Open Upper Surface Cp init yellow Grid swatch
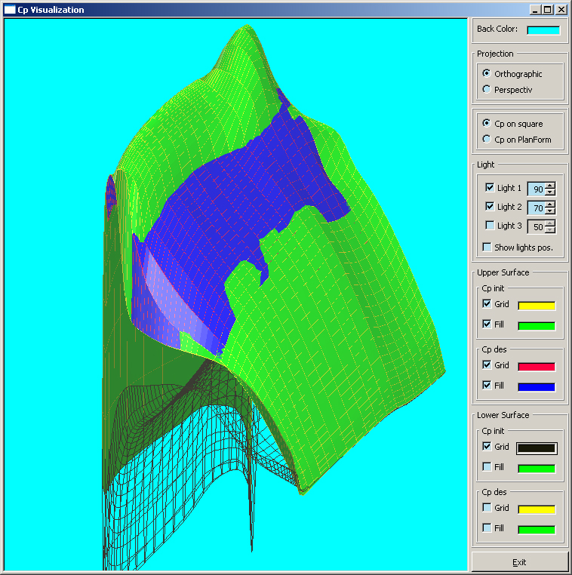The width and height of the screenshot is (572, 575). [x=537, y=306]
